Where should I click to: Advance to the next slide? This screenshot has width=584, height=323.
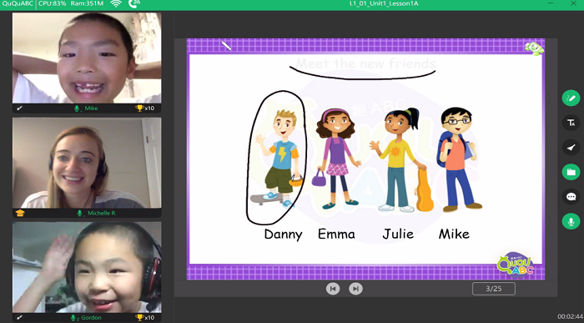(355, 289)
